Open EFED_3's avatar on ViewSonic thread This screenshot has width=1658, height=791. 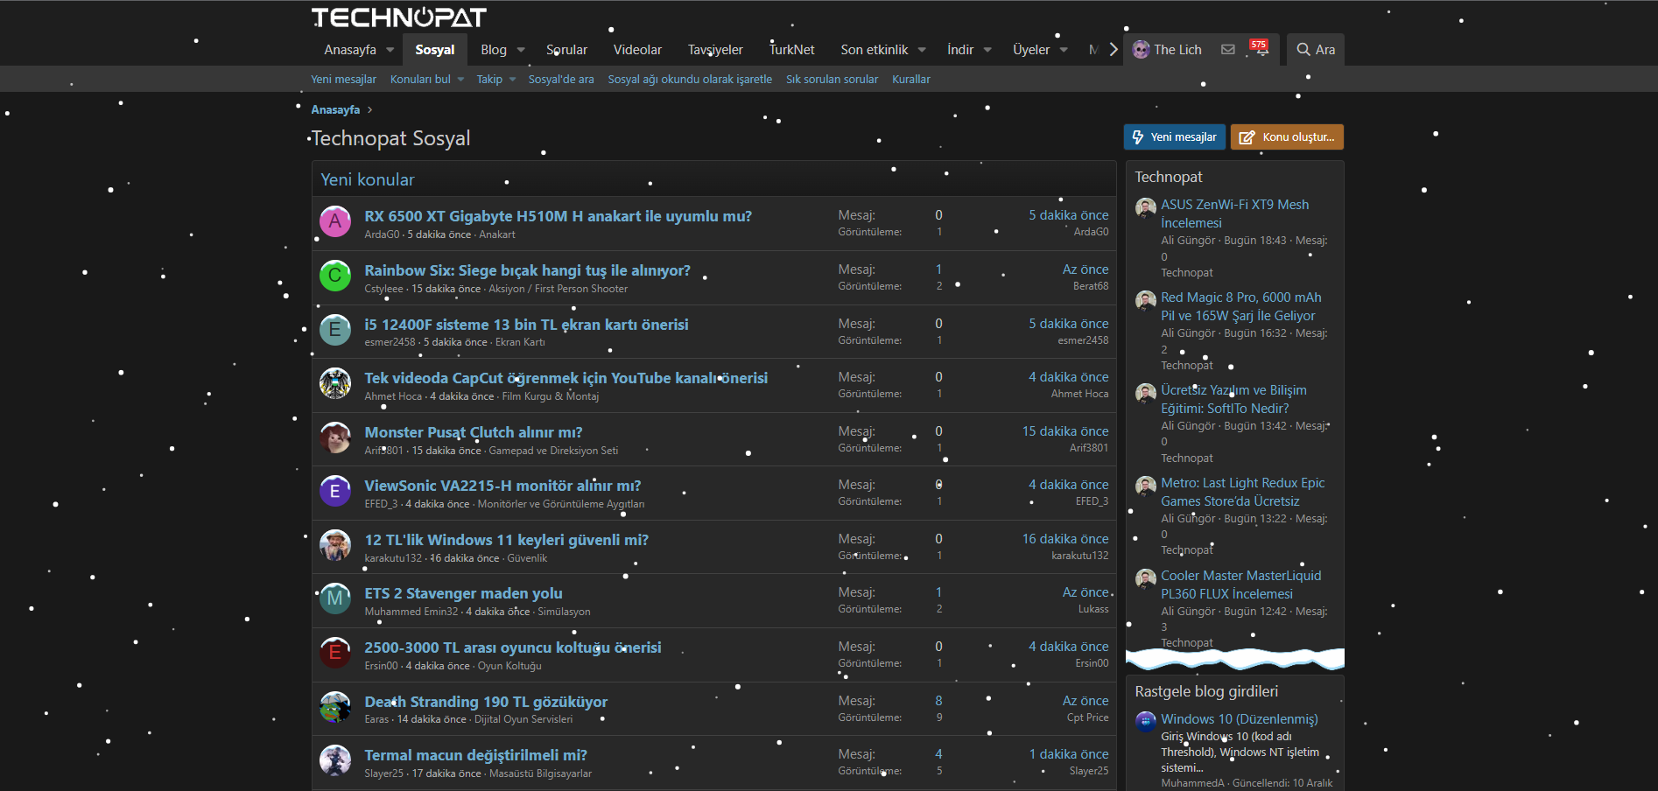coord(334,492)
